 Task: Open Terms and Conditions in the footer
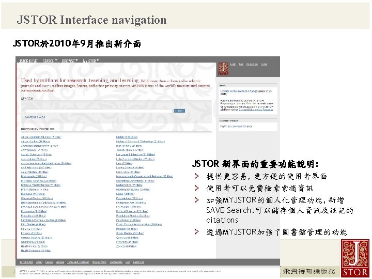[x=78, y=262]
